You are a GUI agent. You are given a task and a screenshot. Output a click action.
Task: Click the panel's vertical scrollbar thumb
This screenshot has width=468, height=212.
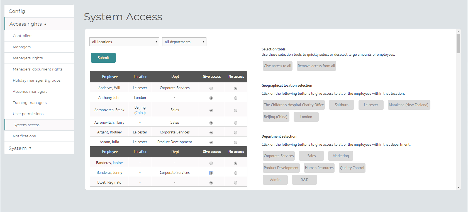point(458,43)
